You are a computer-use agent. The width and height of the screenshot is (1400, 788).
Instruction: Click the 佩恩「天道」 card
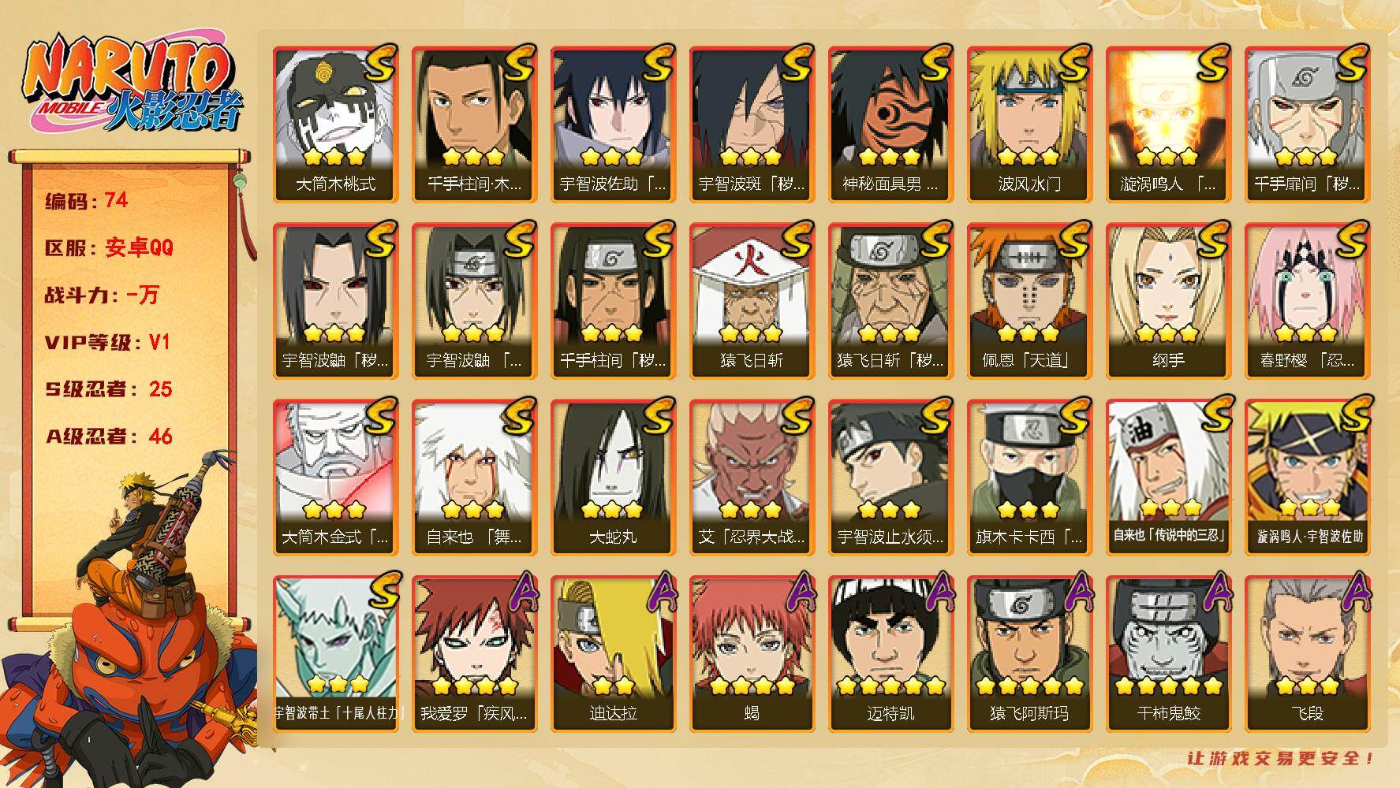pos(1030,300)
